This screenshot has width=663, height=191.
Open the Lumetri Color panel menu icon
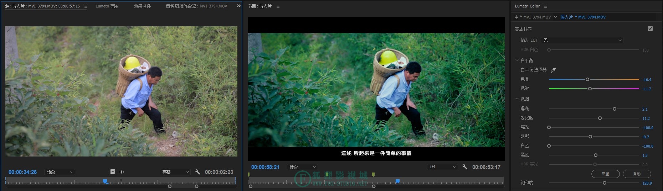point(545,6)
